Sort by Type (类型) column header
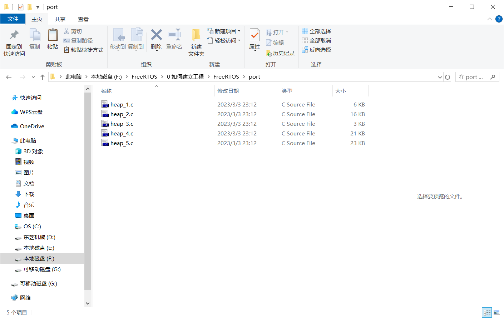This screenshot has width=504, height=318. click(306, 91)
